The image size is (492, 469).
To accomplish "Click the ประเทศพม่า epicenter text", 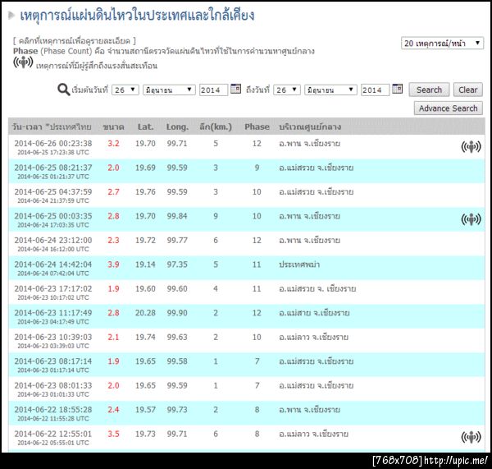I will (x=299, y=264).
